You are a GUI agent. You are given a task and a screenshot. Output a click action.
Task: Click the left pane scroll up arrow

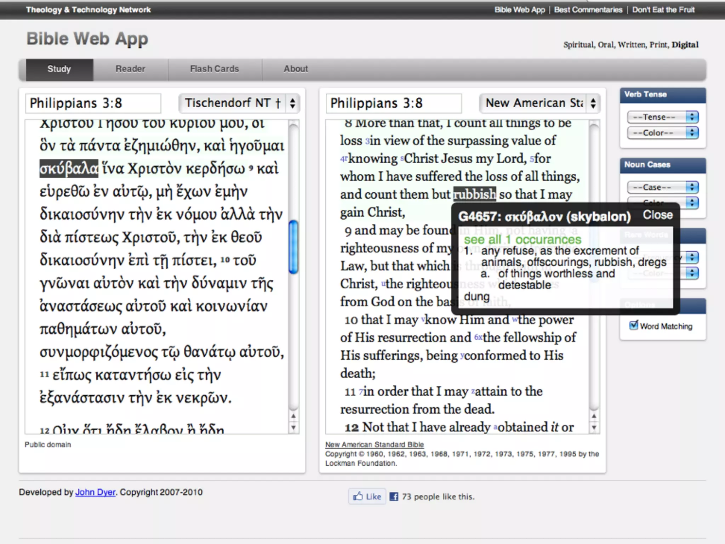click(x=293, y=416)
